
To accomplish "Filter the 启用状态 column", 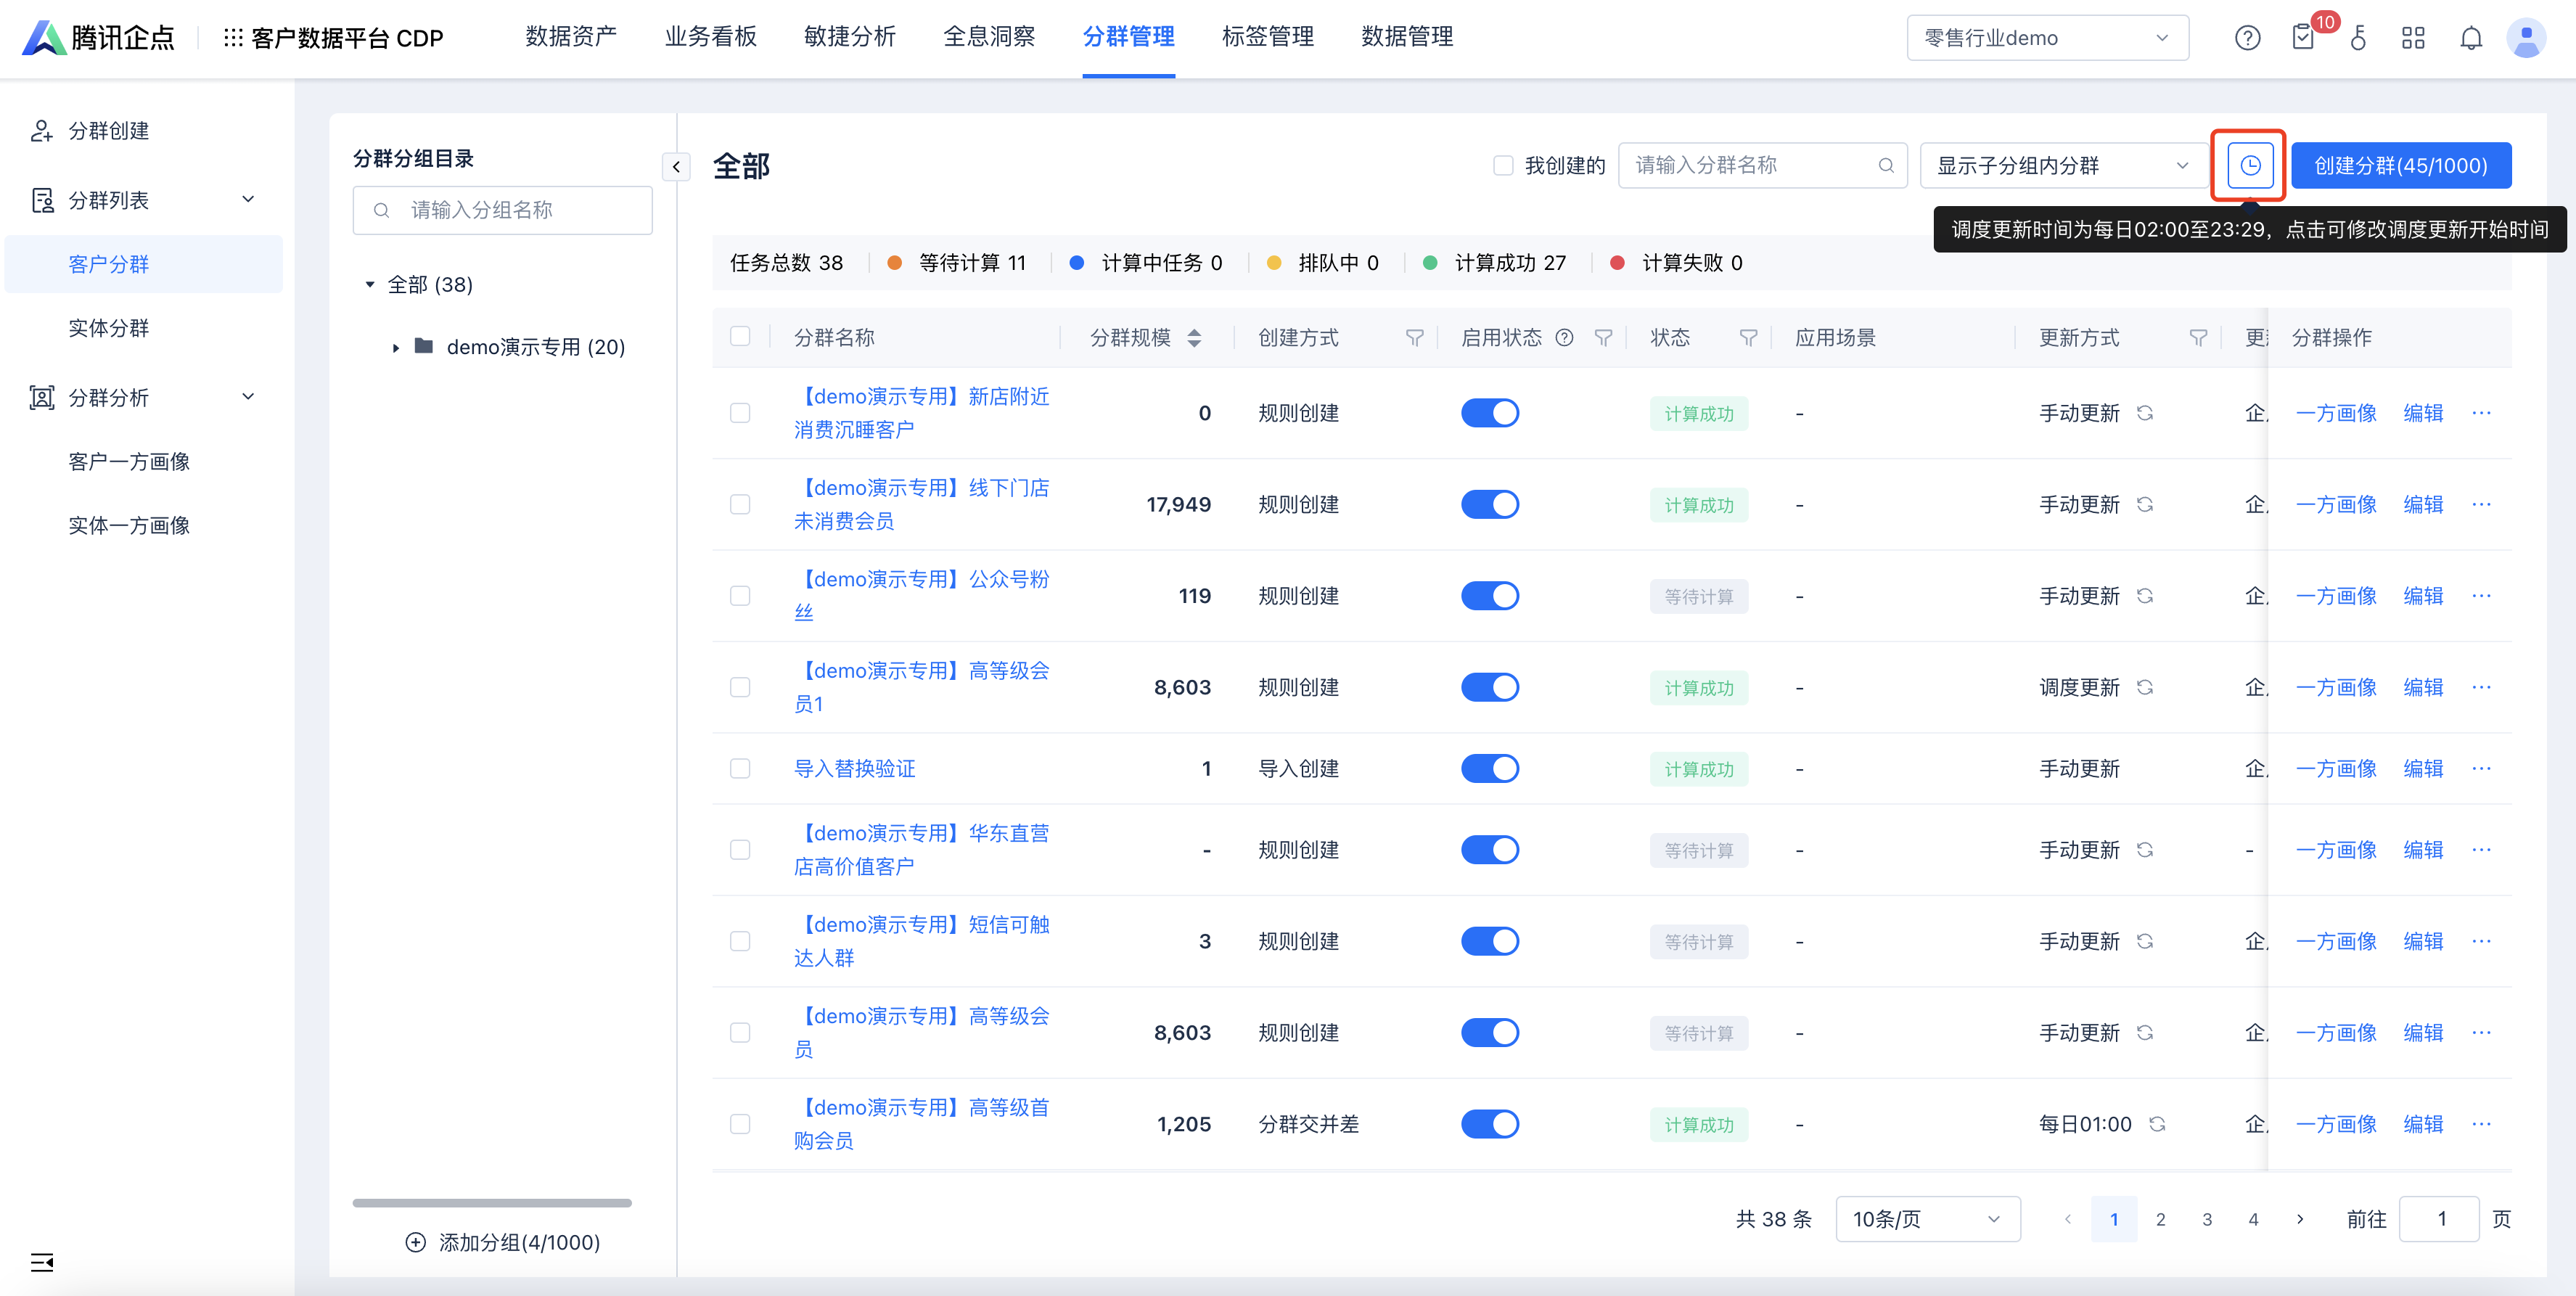I will (x=1603, y=338).
